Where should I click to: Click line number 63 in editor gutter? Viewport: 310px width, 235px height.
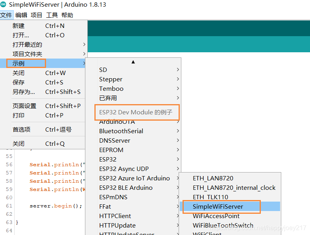pyautogui.click(x=9, y=222)
